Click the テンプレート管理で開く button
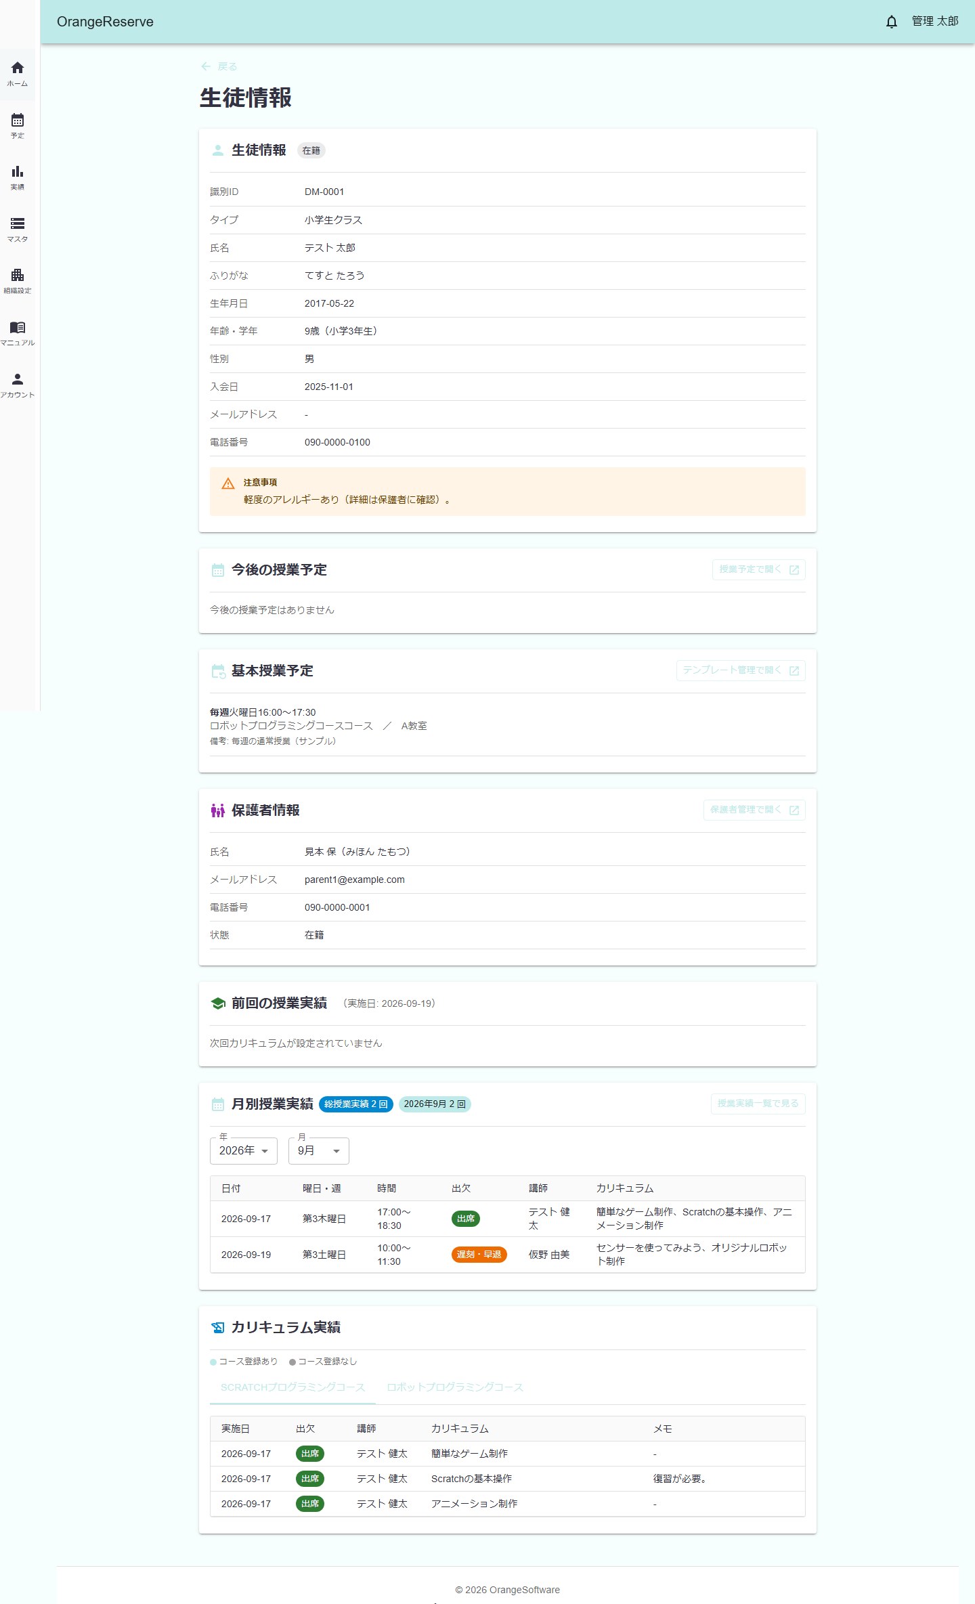The image size is (975, 1604). point(741,670)
